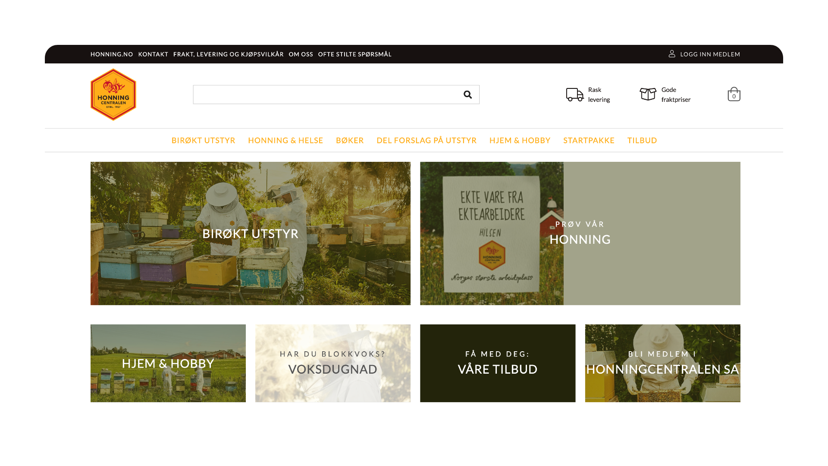Click the magnifying glass search icon
Viewport: 828px width, 466px height.
[x=467, y=94]
